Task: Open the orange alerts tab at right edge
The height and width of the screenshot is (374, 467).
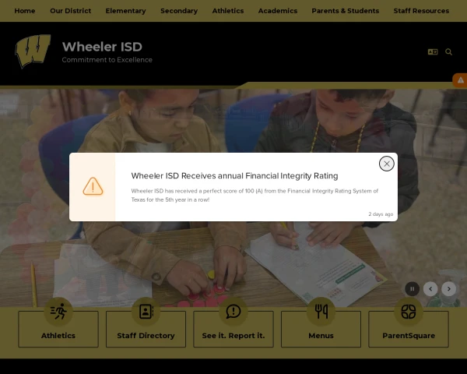Action: coord(460,80)
